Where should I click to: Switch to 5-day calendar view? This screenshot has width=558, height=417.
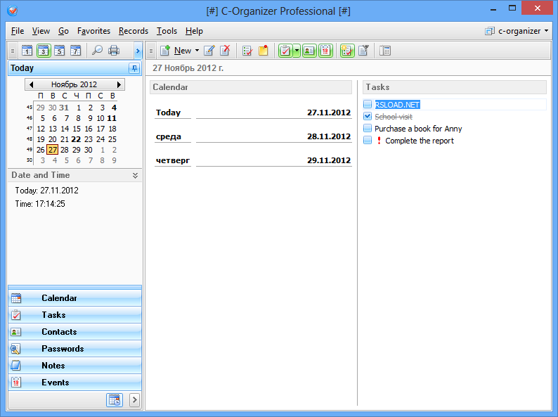point(60,51)
